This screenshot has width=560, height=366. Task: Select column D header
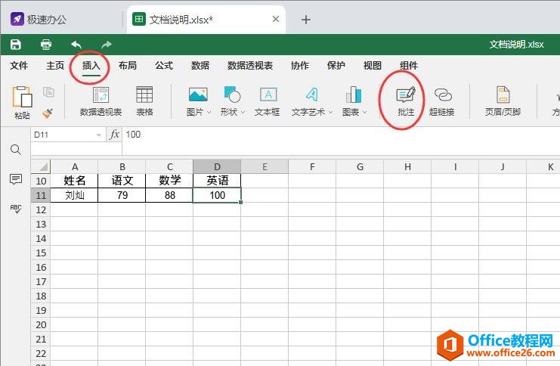pos(217,166)
